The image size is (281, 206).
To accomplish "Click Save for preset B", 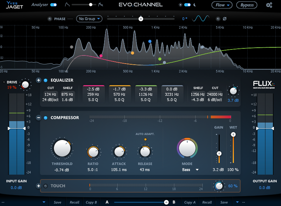I will 224,202.
